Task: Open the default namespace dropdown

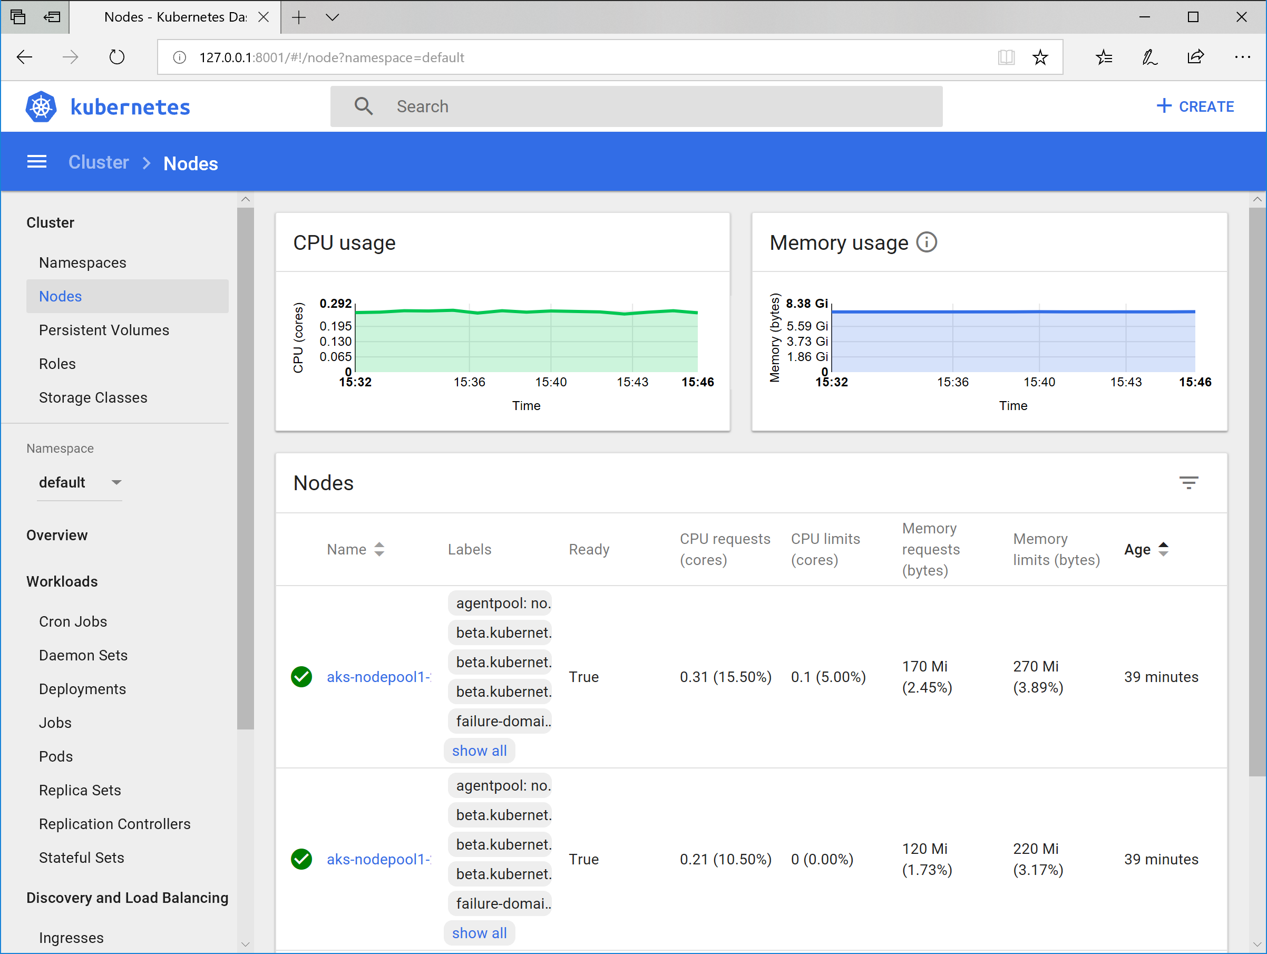Action: tap(80, 482)
